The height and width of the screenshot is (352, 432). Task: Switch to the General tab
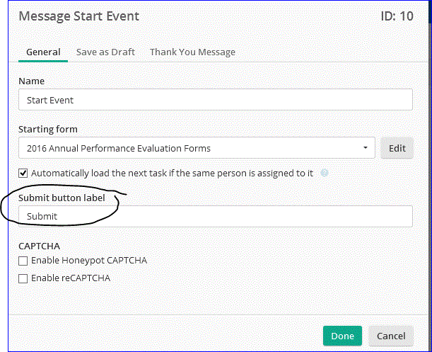click(43, 52)
